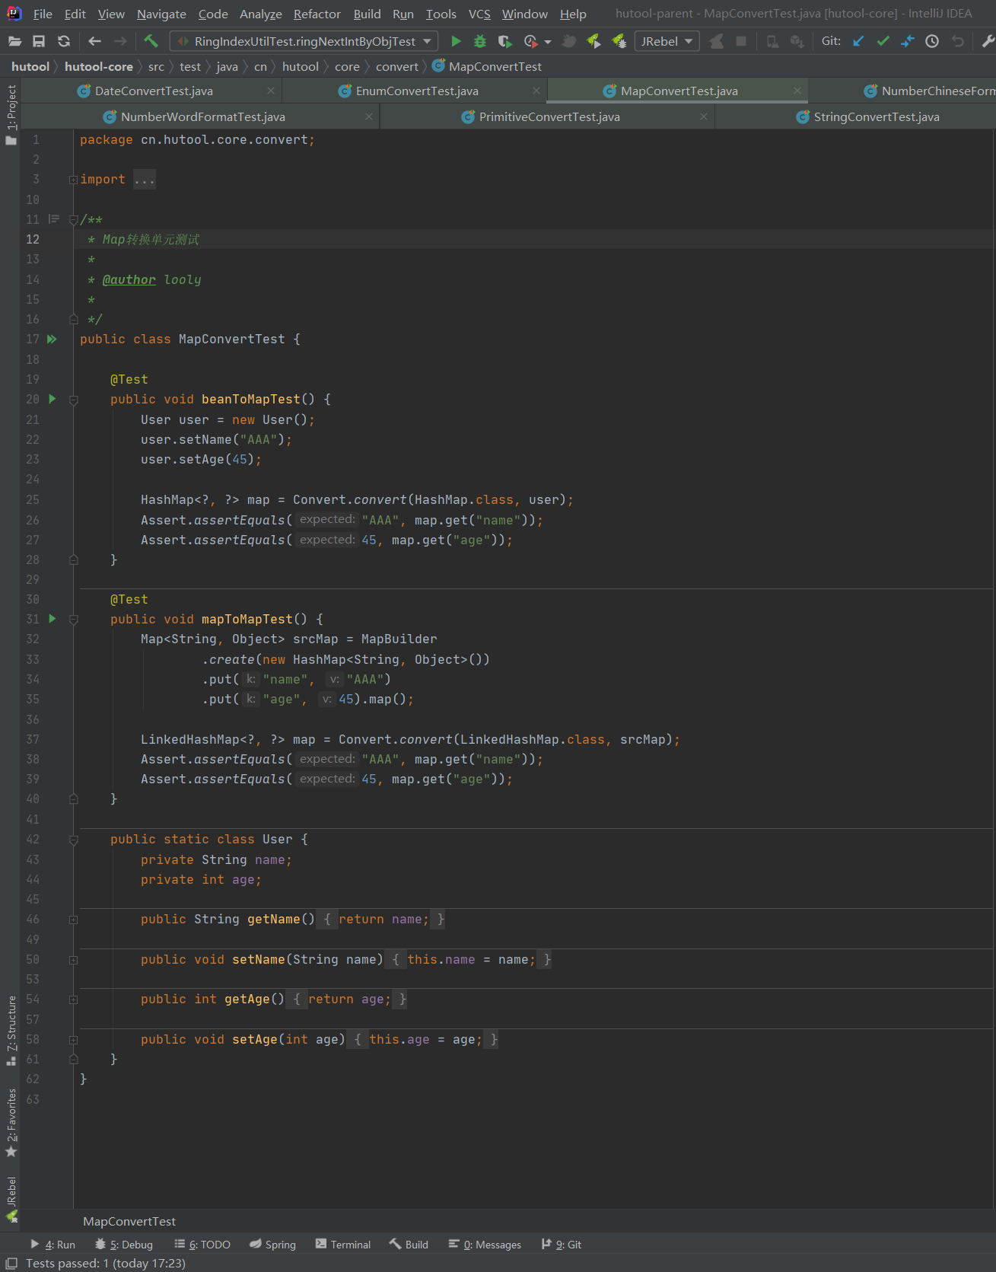
Task: Click the Save All toolbar icon
Action: (39, 41)
